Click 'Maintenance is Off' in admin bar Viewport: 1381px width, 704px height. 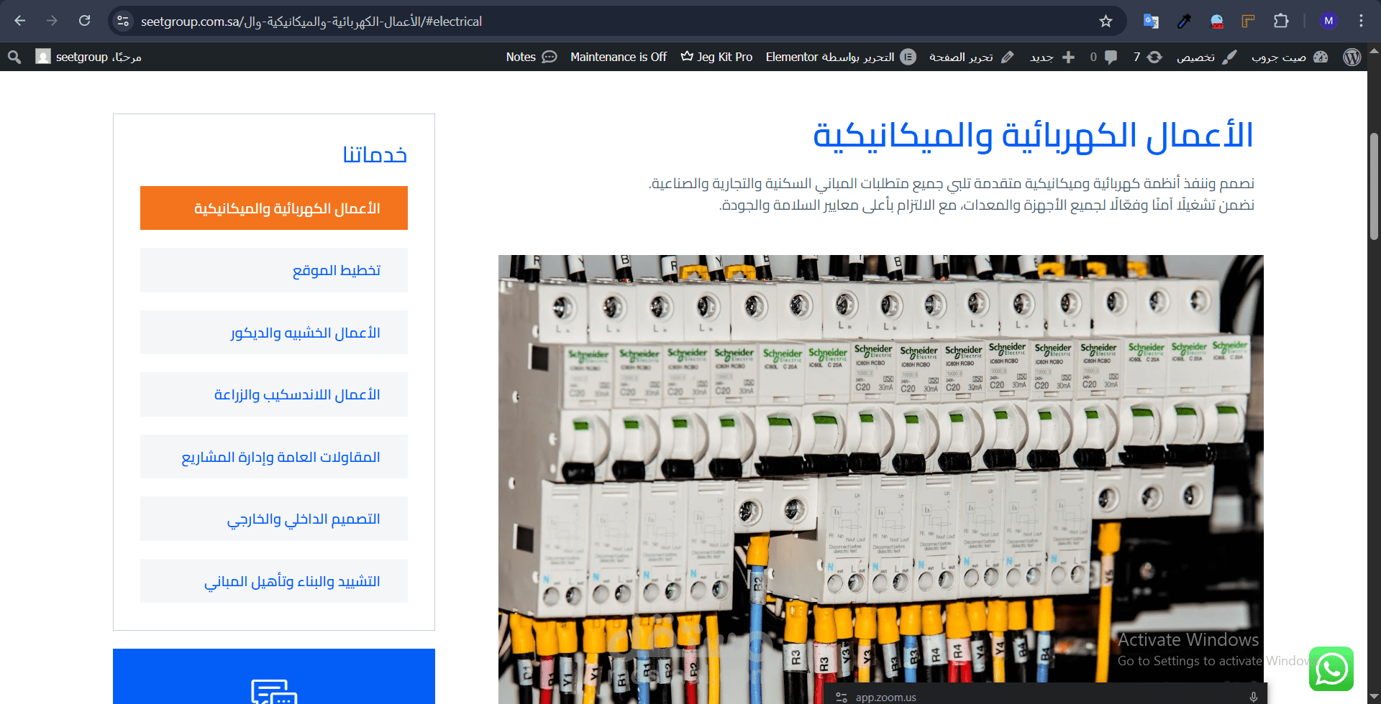tap(619, 57)
